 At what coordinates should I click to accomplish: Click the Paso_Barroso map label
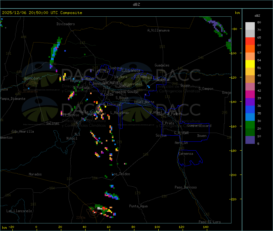coord(186,187)
